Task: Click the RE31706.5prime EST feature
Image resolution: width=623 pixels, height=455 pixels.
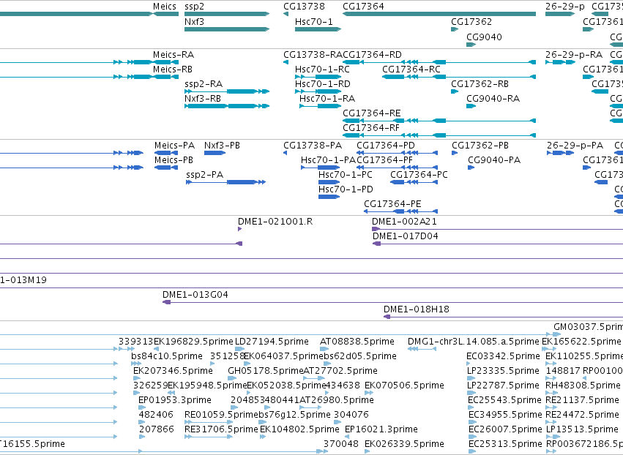Action: tap(208, 437)
